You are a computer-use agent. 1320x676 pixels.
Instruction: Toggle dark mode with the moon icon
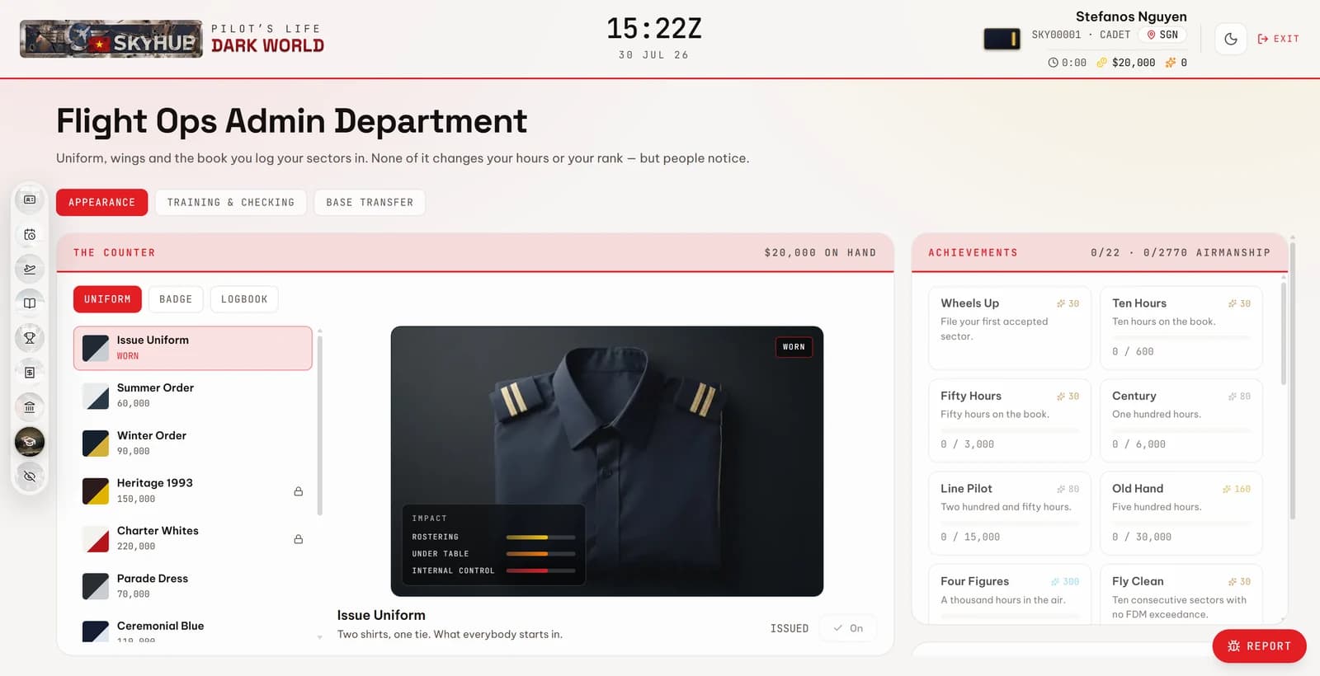click(1231, 39)
